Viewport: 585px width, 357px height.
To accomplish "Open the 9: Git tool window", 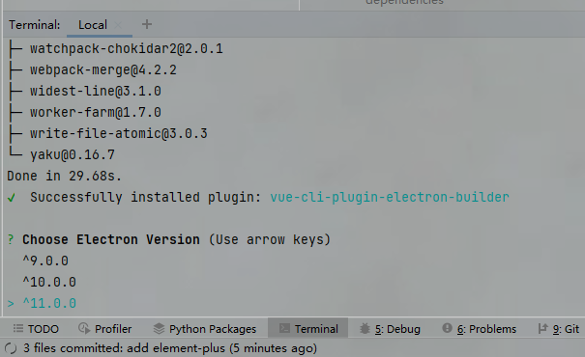I will coord(559,329).
